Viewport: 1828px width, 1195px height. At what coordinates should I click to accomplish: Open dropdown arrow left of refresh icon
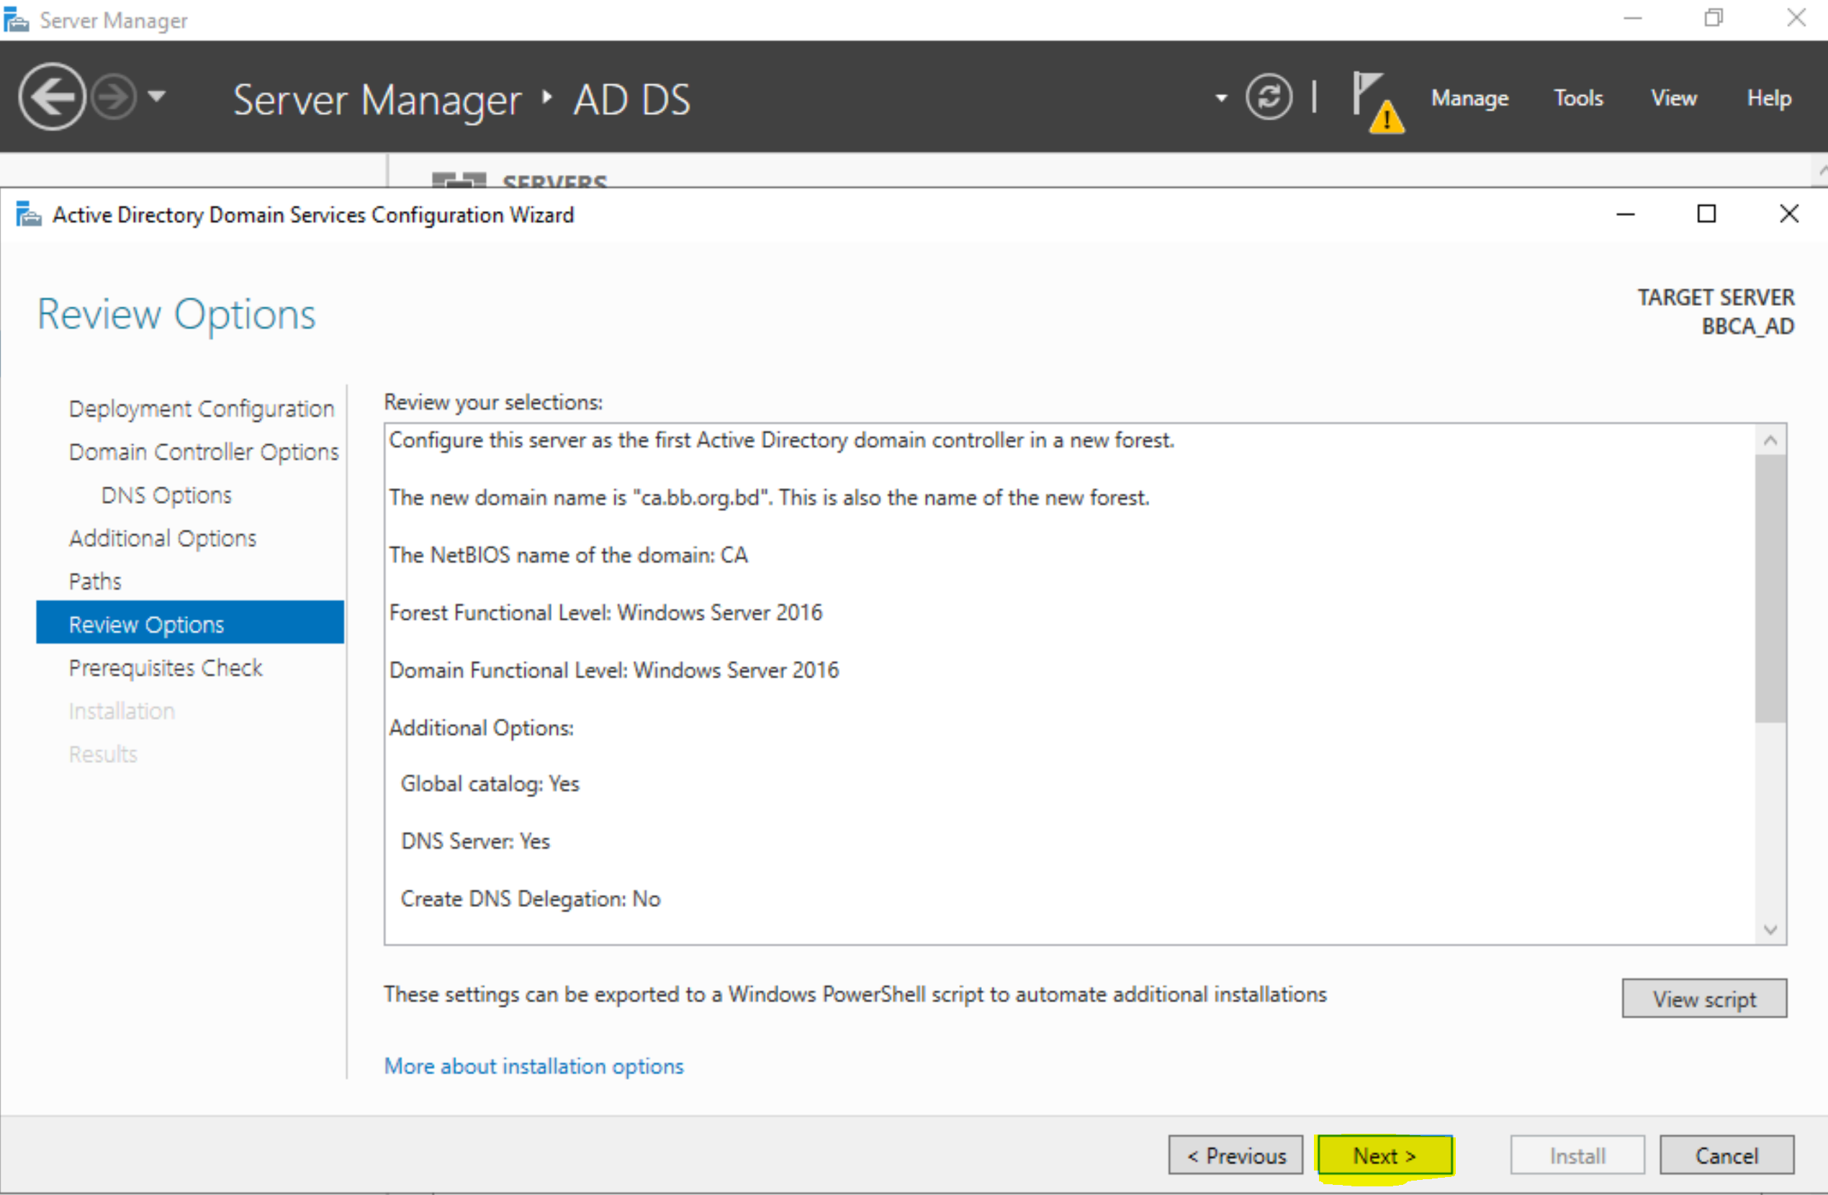pyautogui.click(x=1220, y=99)
